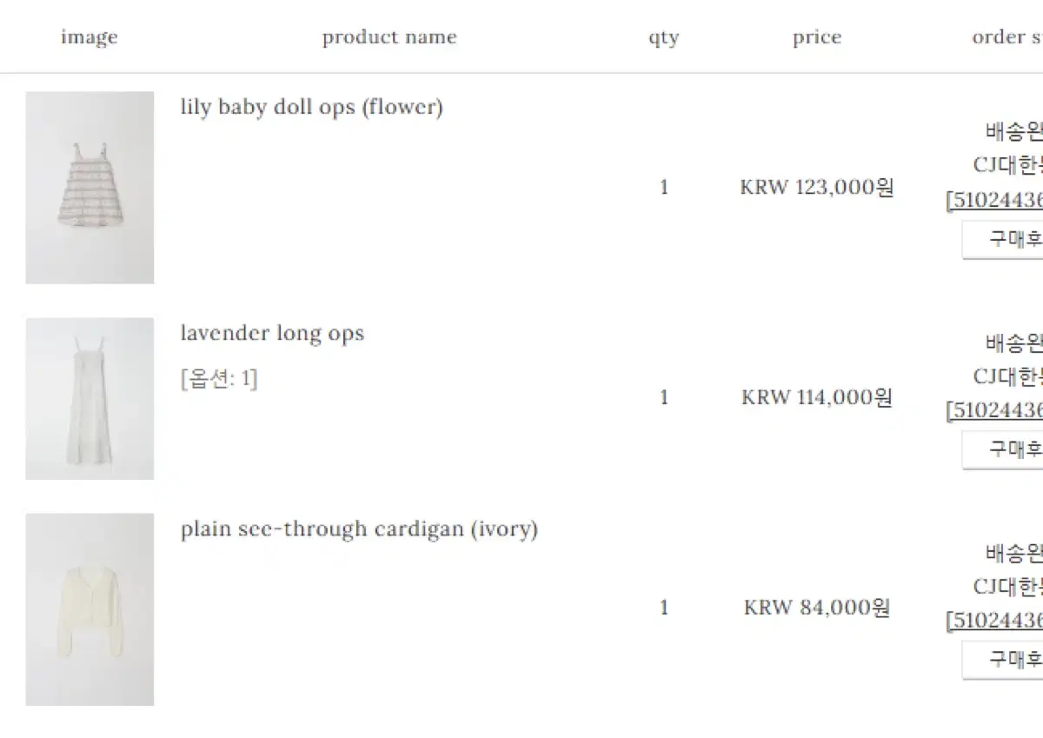
Task: Click the order status column header
Action: tap(1007, 37)
